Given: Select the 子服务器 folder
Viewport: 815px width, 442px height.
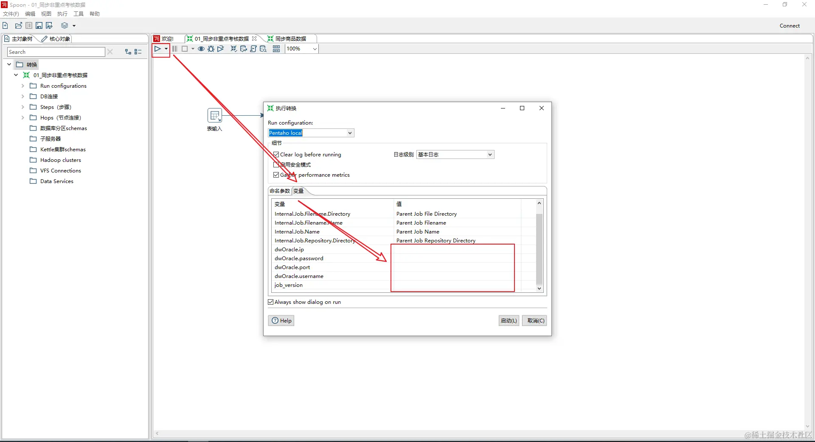Looking at the screenshot, I should [45, 139].
